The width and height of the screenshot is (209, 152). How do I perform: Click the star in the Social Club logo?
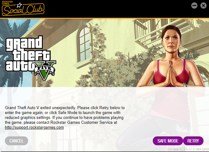19,5
